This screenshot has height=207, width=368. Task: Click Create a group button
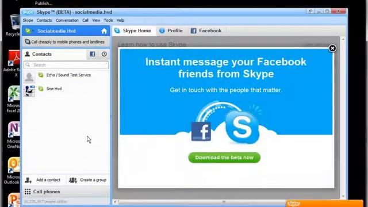[88, 180]
